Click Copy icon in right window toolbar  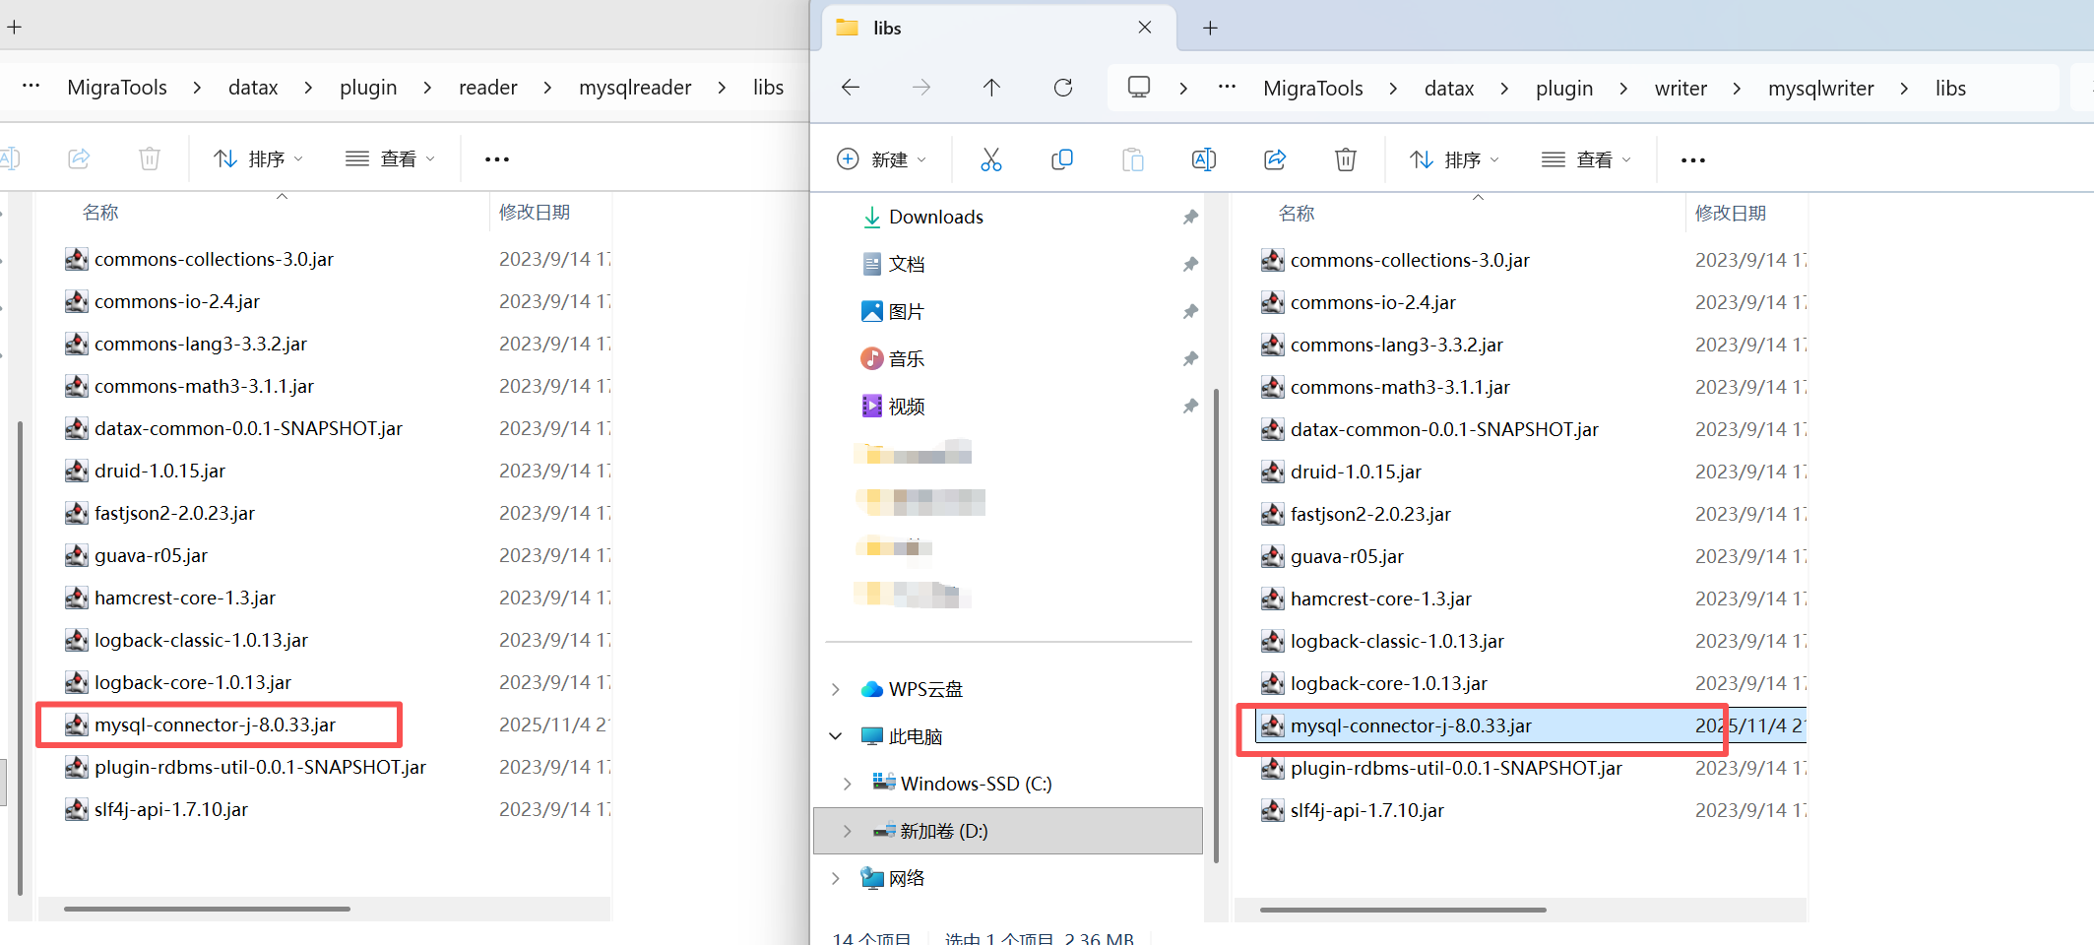tap(1061, 159)
